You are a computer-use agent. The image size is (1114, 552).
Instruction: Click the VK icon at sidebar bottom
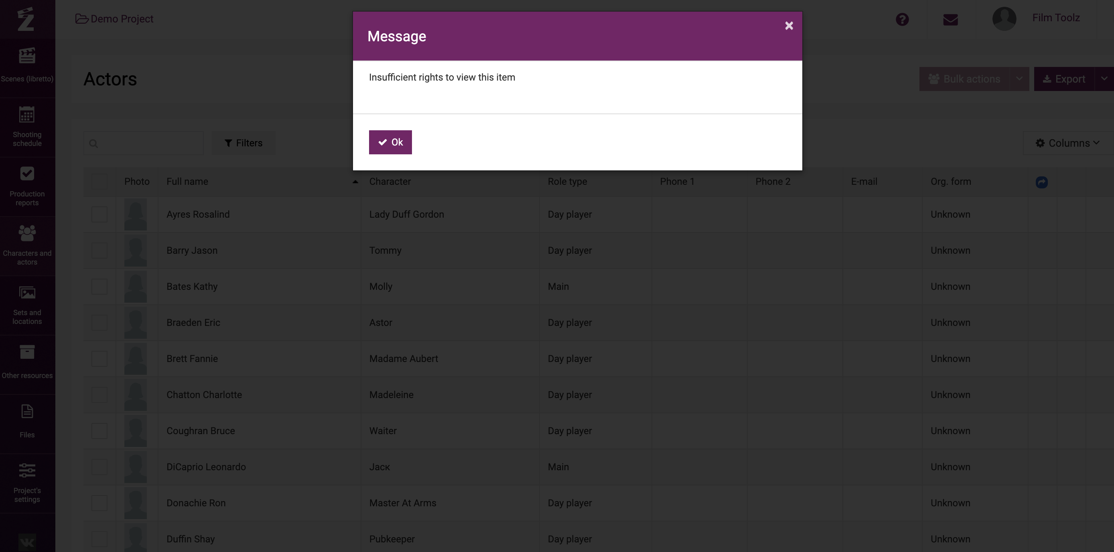[27, 542]
